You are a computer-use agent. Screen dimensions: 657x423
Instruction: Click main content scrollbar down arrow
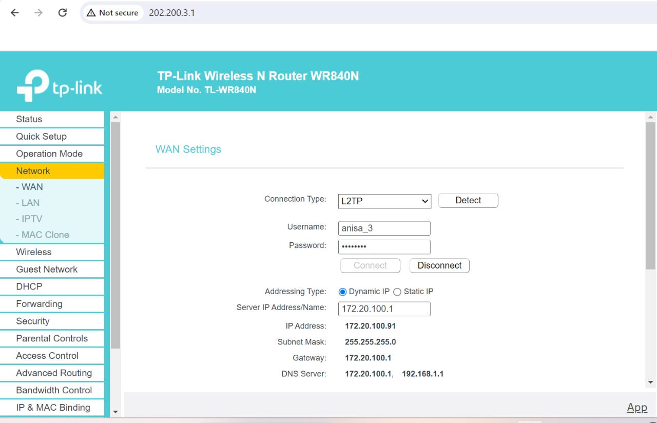coord(650,382)
